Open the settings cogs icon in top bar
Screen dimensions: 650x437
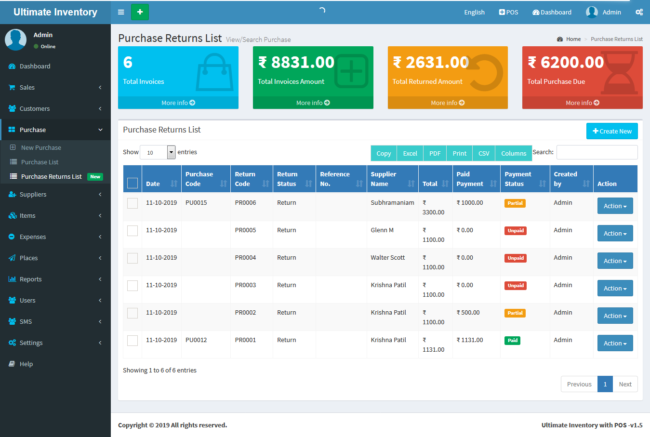[x=639, y=12]
